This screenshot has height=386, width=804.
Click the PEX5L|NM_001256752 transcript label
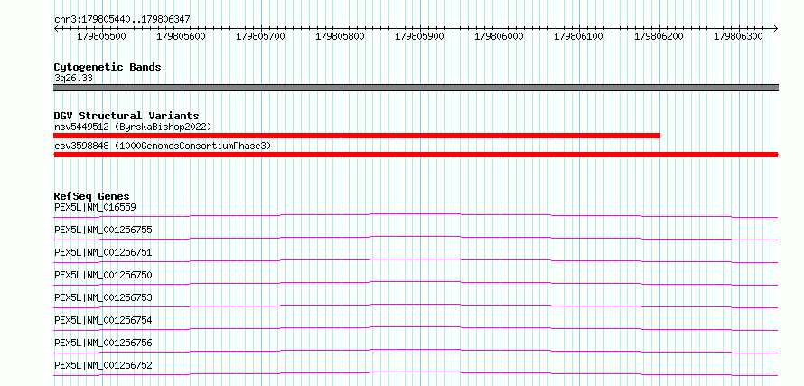tap(103, 365)
